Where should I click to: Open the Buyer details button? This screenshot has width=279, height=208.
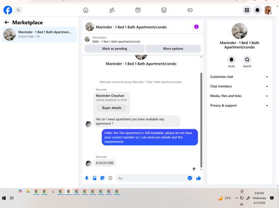click(x=112, y=108)
